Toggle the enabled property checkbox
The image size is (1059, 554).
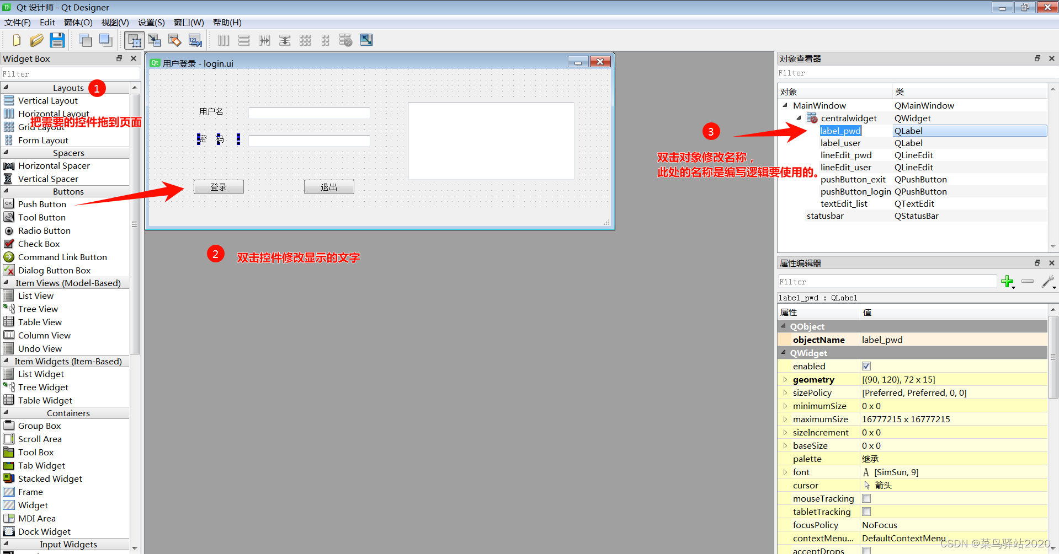point(866,366)
